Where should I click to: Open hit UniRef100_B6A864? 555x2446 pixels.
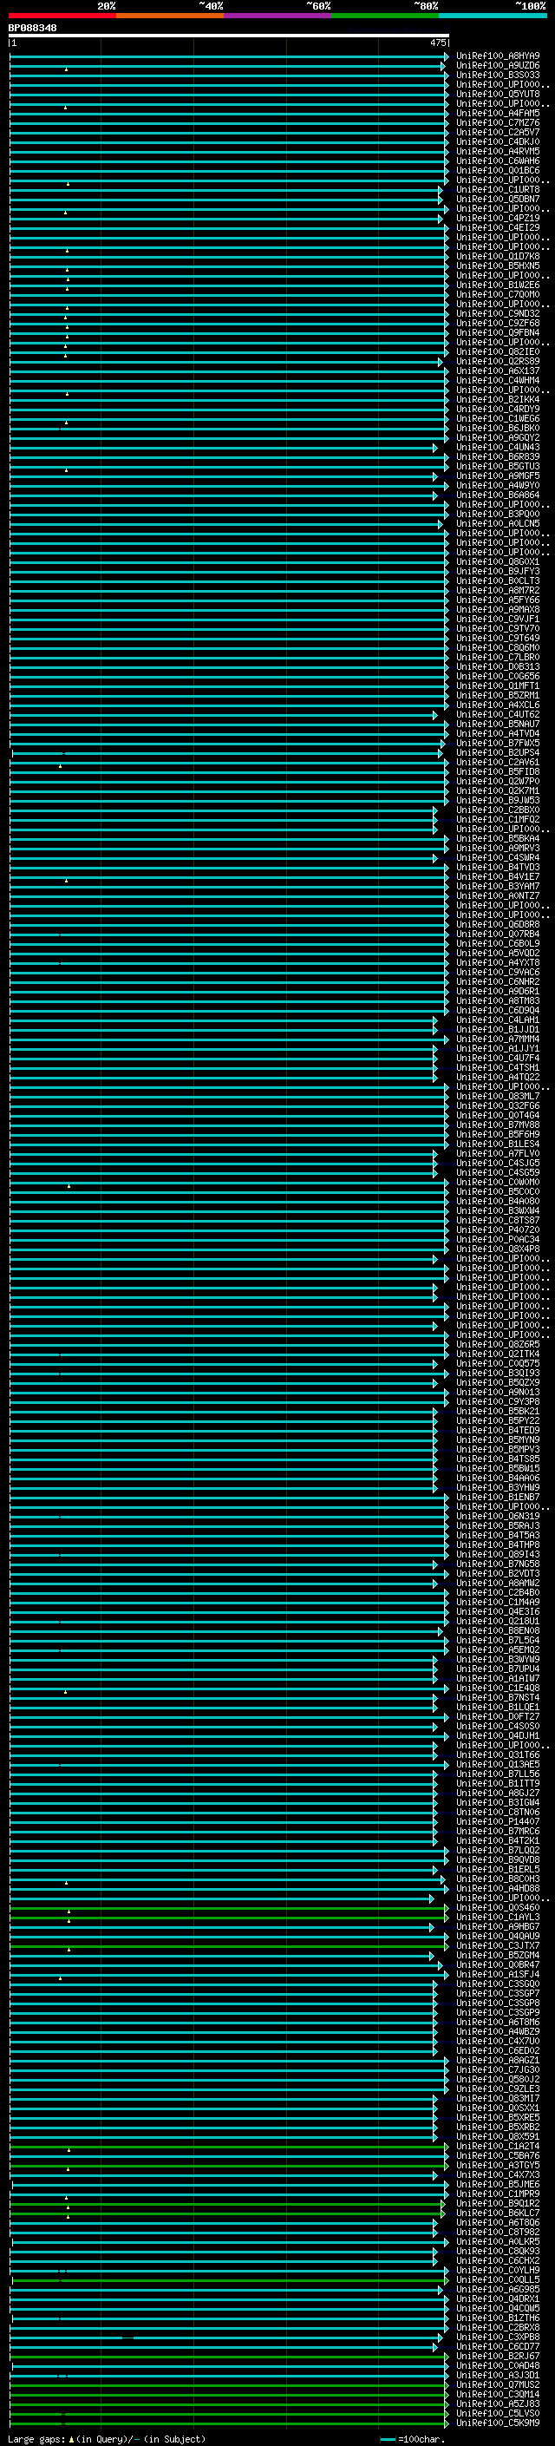(498, 495)
